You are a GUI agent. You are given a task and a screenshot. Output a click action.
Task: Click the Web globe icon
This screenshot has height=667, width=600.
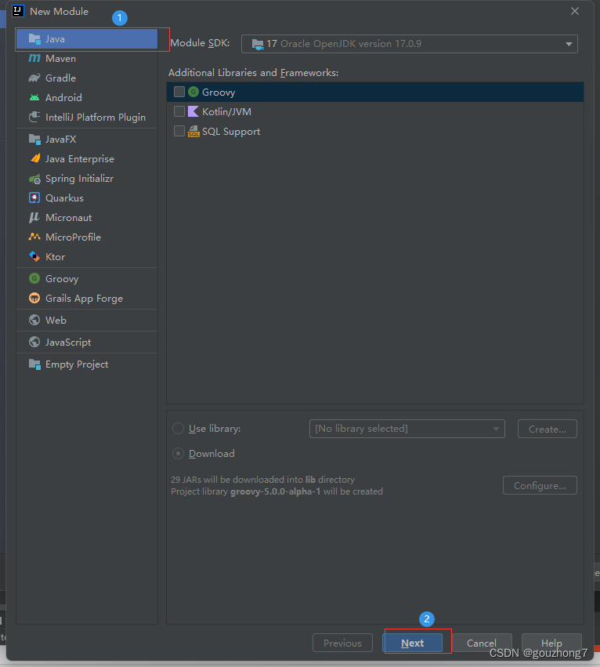34,320
